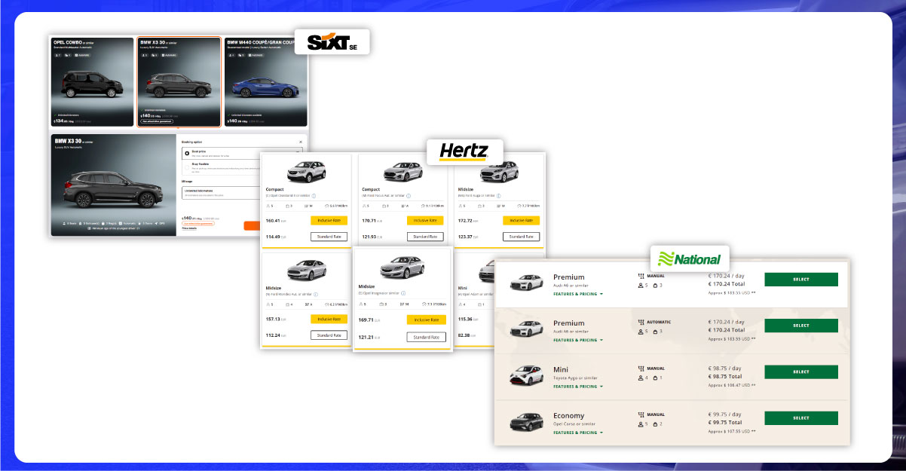
Task: Click the Ford Focus car image in Hertz
Action: (x=402, y=171)
